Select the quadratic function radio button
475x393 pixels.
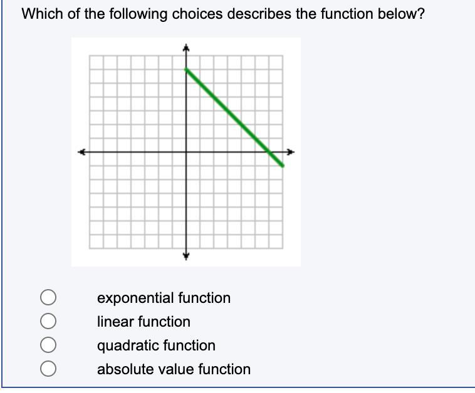(x=49, y=345)
